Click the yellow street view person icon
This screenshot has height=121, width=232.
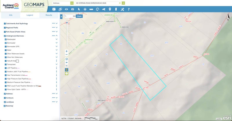point(67,70)
